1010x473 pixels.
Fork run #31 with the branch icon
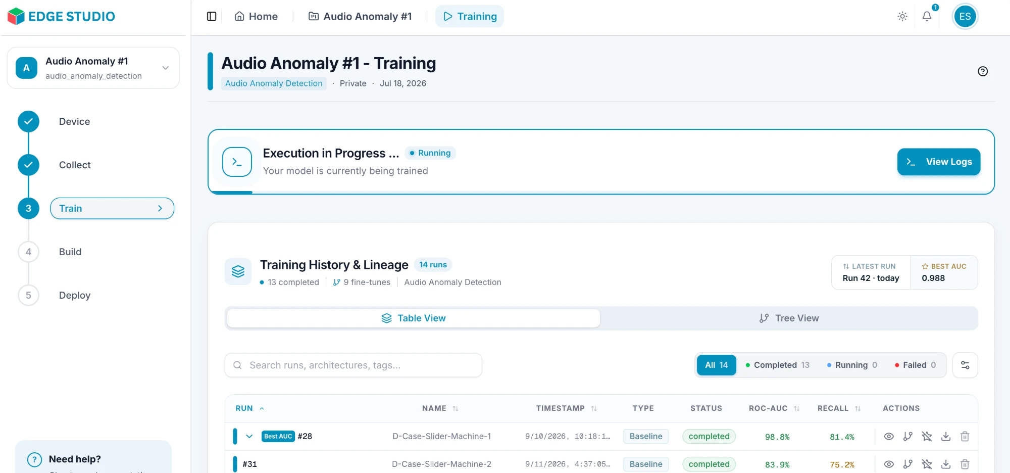point(907,464)
